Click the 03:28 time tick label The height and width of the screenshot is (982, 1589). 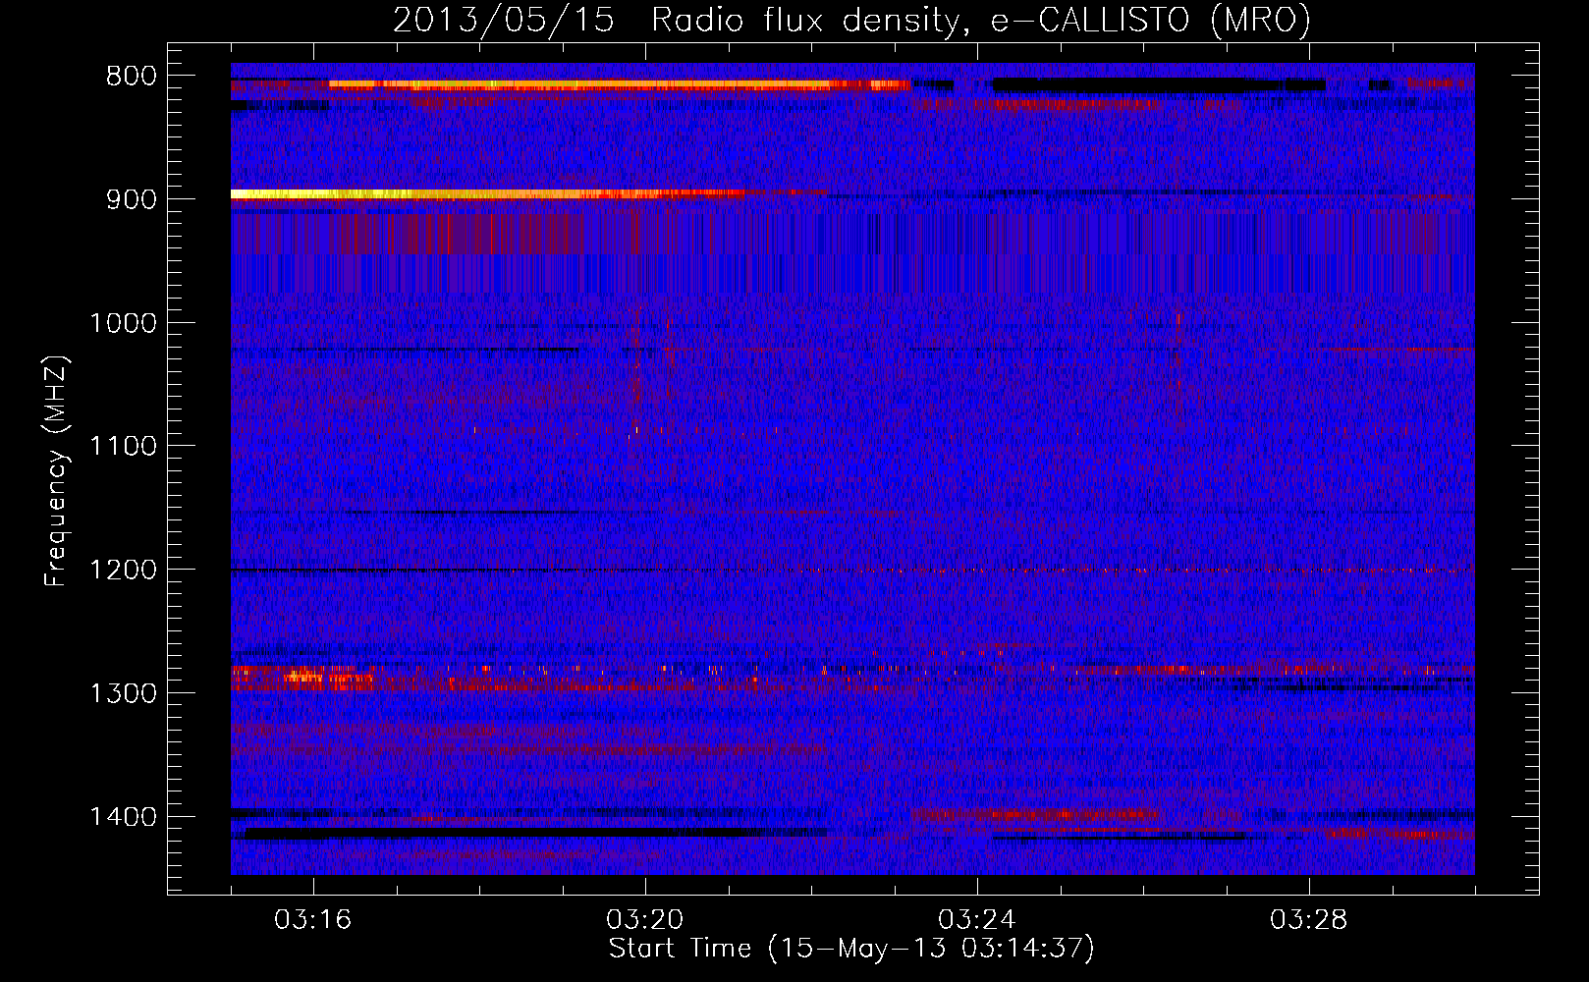pyautogui.click(x=1309, y=920)
